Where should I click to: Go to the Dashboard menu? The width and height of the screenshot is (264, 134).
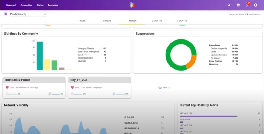coord(11,5)
